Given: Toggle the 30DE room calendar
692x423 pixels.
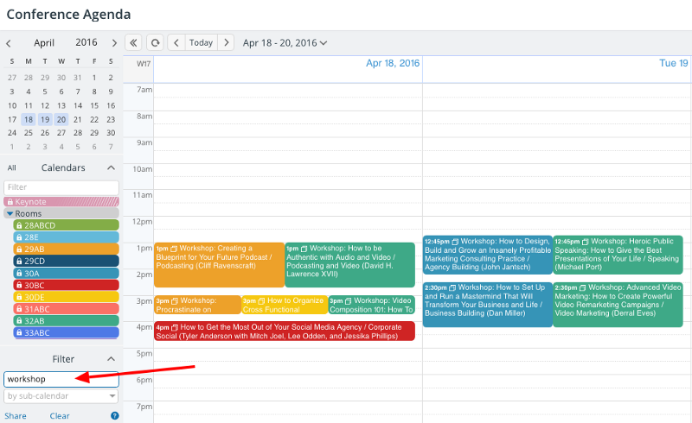Looking at the screenshot, I should [x=67, y=297].
